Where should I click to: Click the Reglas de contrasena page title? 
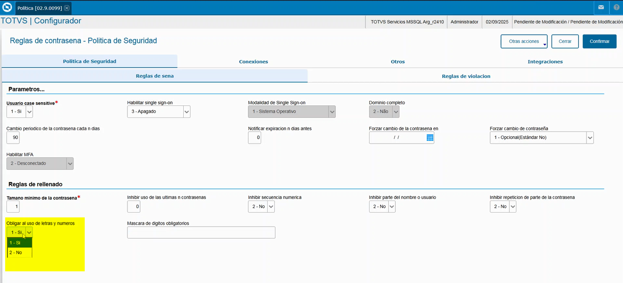[83, 41]
